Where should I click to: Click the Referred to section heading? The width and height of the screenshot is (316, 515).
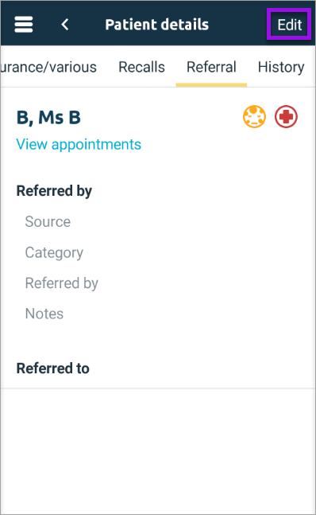pyautogui.click(x=52, y=369)
